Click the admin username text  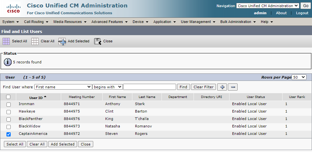tap(260, 13)
